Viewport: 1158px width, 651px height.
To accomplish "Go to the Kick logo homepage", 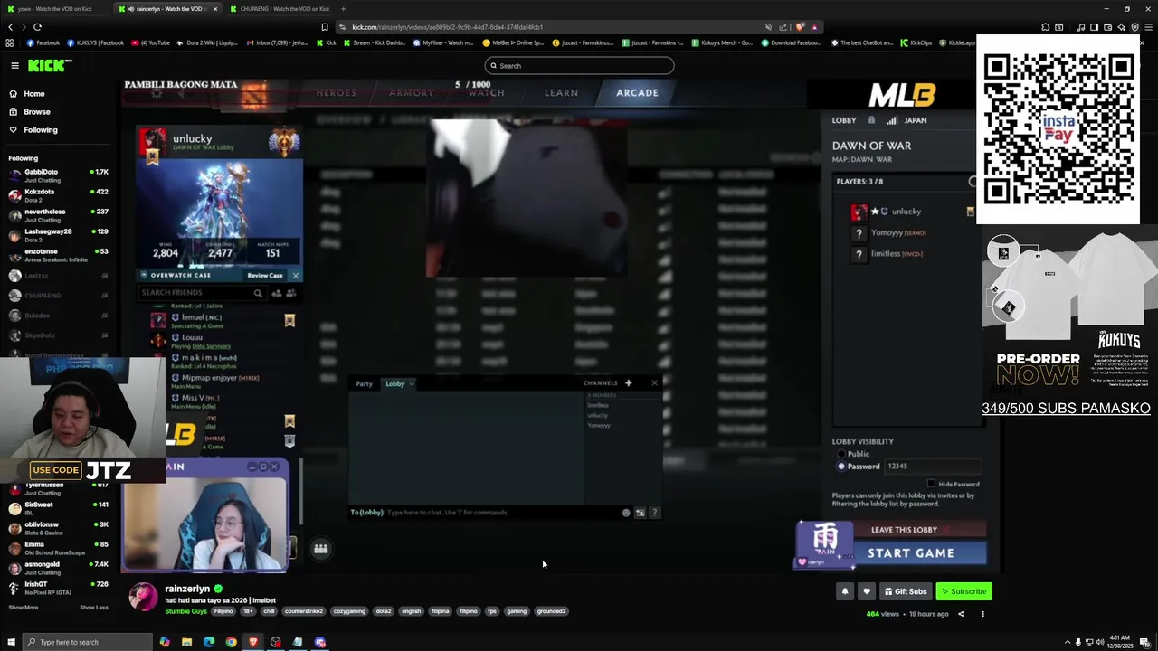I will pos(49,65).
